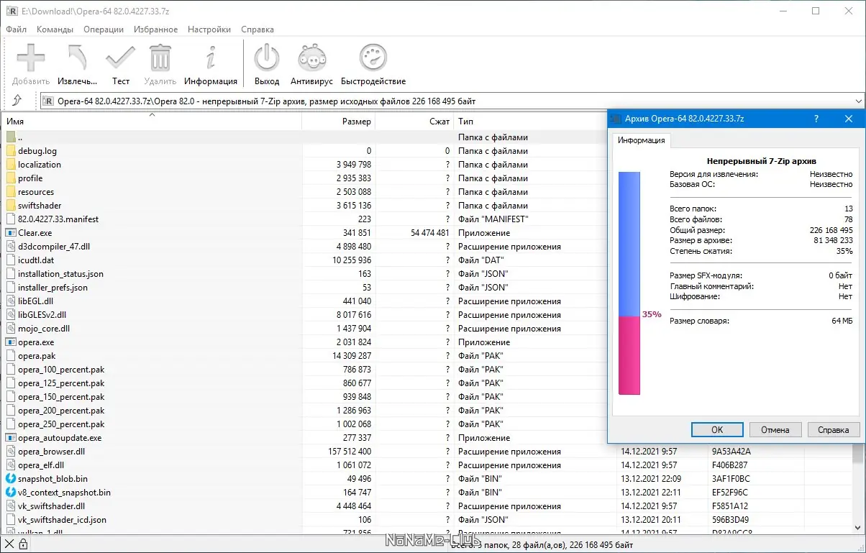Click the lock icon in status bar
The image size is (866, 553).
pos(24,545)
